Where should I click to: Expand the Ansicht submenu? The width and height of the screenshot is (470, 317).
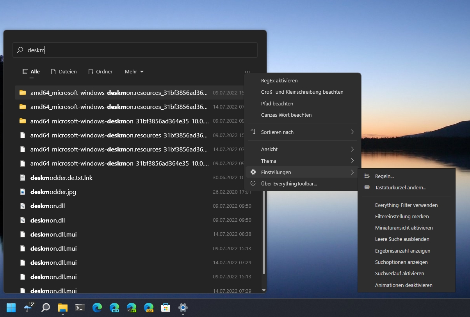[x=303, y=149]
